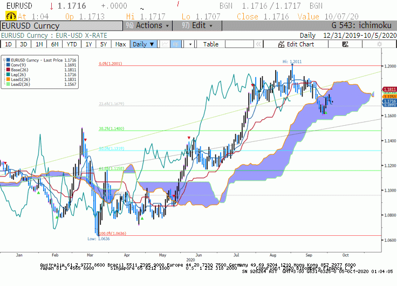Click the Edit Chart button
The width and height of the screenshot is (397, 286).
[296, 44]
